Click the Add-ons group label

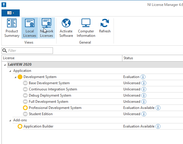pos(20,120)
